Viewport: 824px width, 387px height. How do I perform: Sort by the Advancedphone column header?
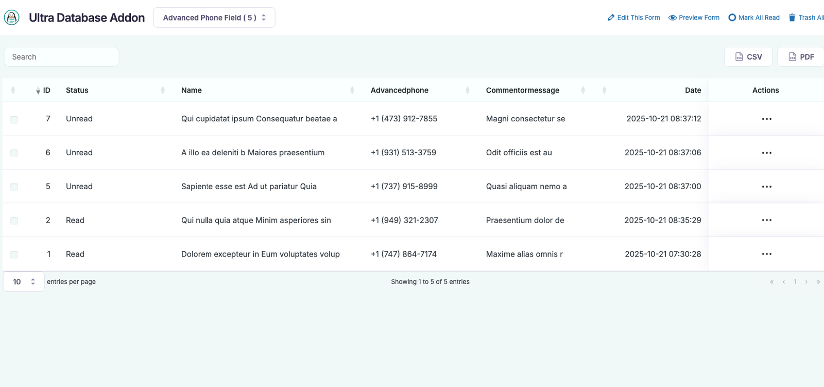pos(400,90)
